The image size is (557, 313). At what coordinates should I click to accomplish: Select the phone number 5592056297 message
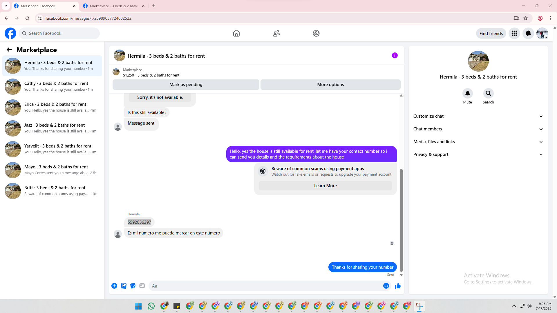(x=139, y=222)
